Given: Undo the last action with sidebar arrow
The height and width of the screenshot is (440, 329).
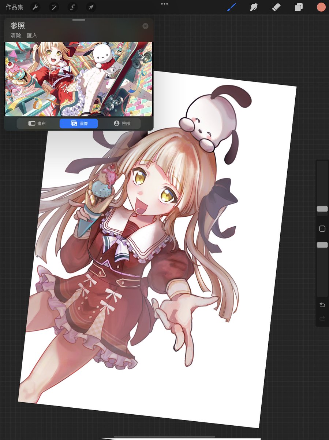Looking at the screenshot, I should [322, 305].
